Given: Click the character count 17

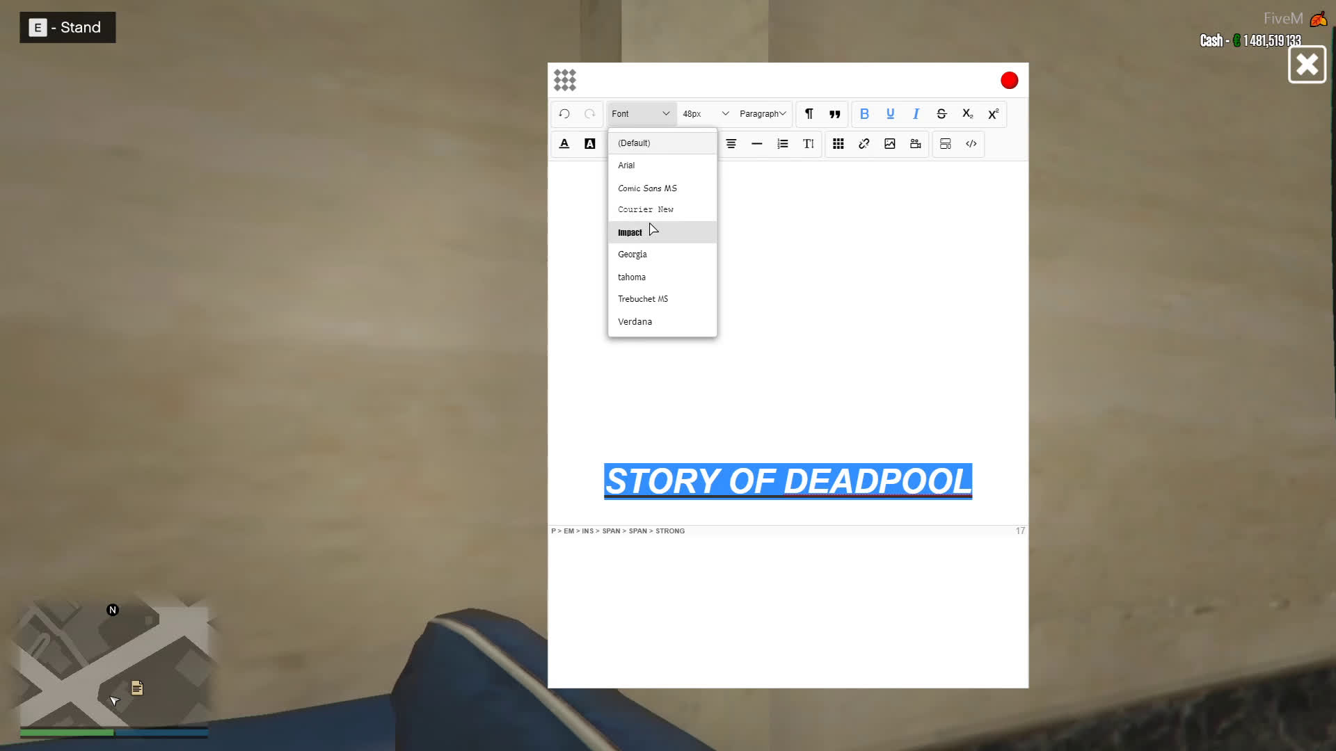Looking at the screenshot, I should click(1020, 531).
